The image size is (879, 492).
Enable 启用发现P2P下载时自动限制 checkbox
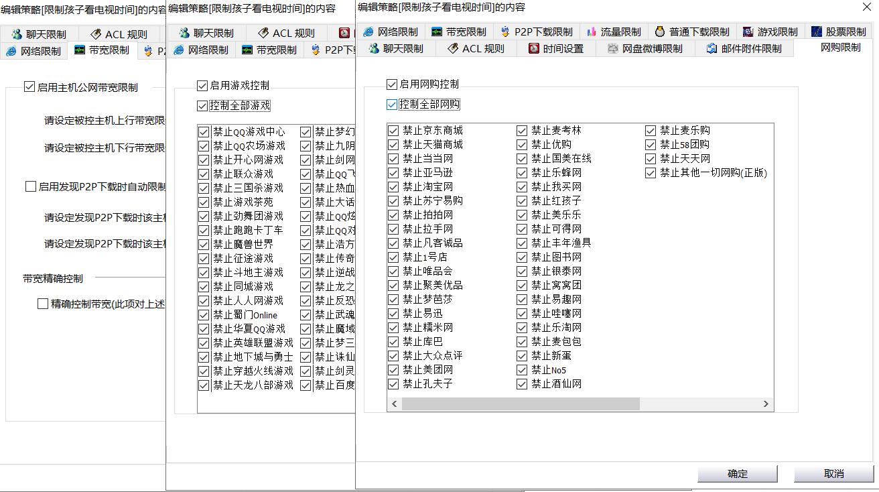31,187
